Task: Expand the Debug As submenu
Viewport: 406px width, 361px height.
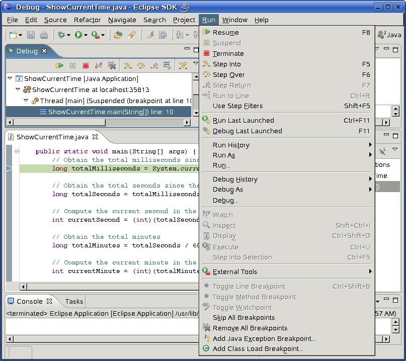Action: click(x=287, y=190)
